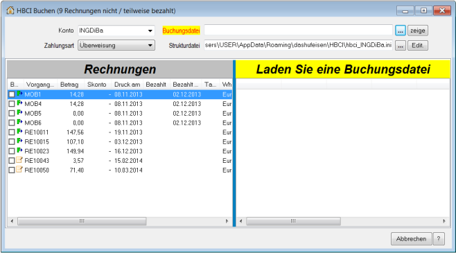Select the amount 107,10
456x253 pixels.
[75, 141]
